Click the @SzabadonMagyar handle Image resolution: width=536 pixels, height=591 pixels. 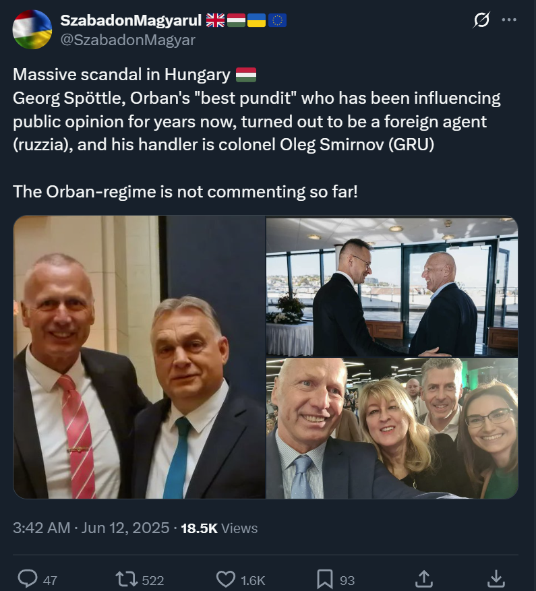pos(128,40)
